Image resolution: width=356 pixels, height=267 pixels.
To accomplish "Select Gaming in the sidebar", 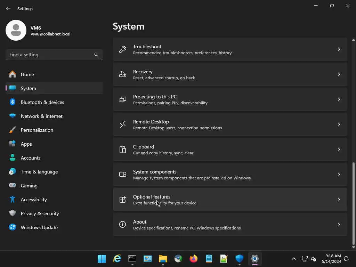I will pyautogui.click(x=54, y=186).
